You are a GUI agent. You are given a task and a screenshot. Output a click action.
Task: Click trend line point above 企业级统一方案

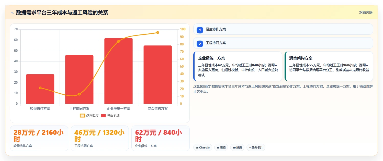[118, 41]
